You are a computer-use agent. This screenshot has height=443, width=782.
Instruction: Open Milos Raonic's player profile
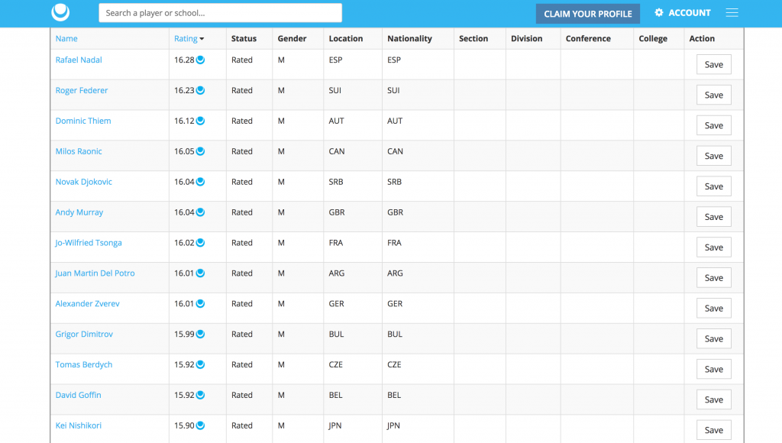tap(79, 151)
